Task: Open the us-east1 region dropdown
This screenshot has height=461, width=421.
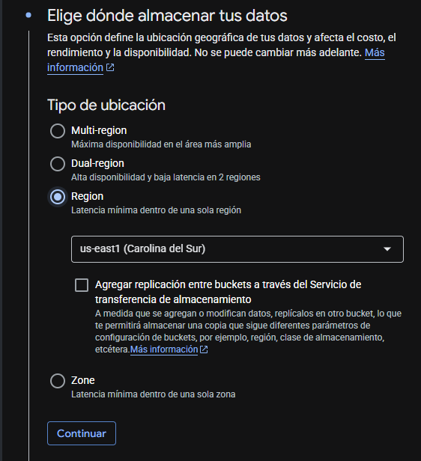Action: (237, 249)
